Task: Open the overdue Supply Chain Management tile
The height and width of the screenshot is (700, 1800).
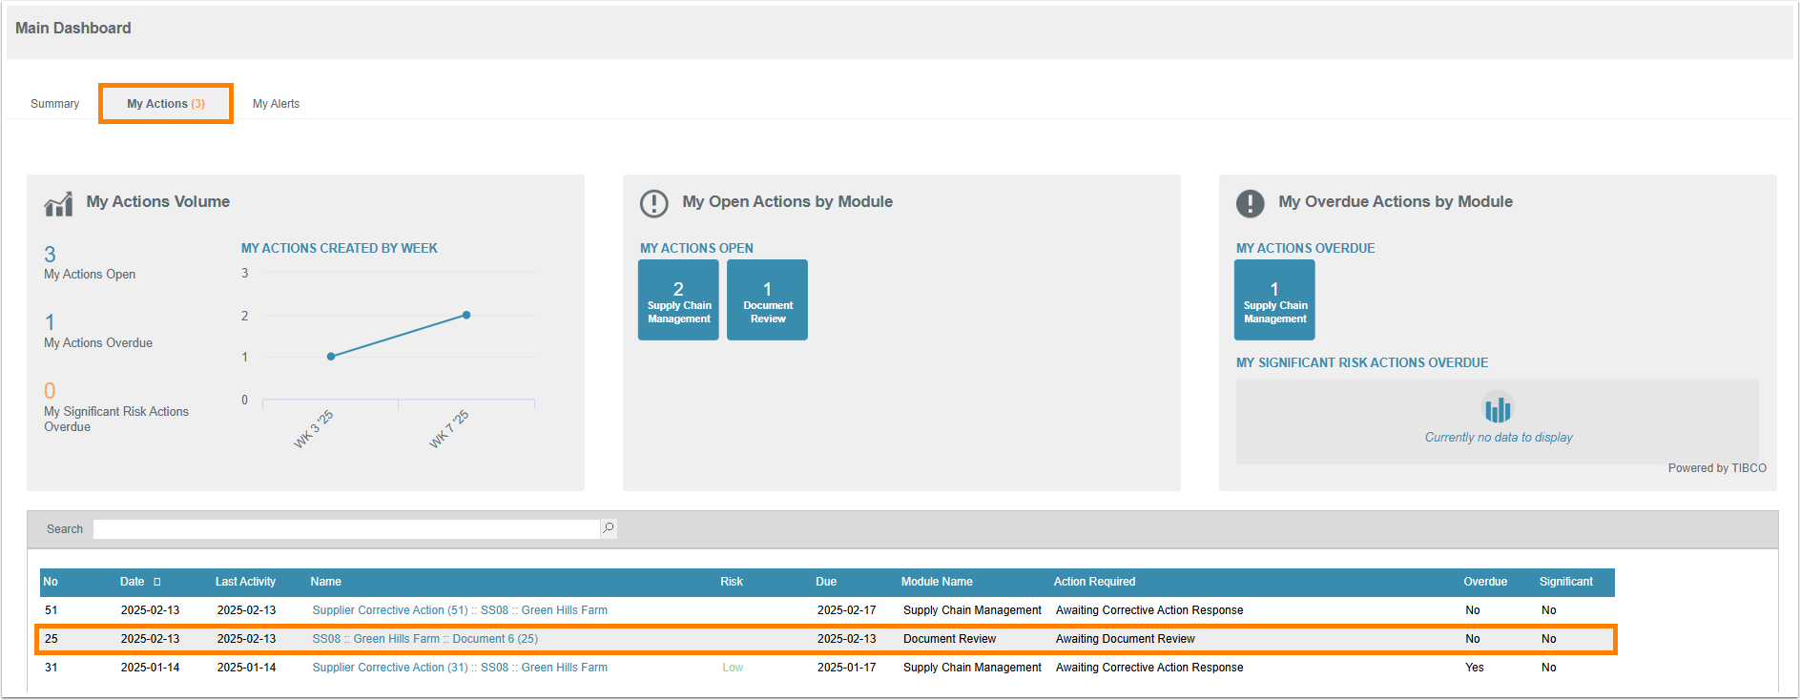Action: (1274, 300)
